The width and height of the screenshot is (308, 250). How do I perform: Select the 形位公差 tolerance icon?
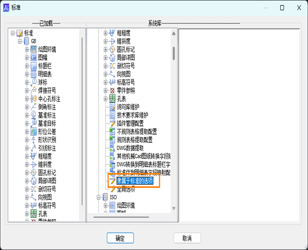33,131
